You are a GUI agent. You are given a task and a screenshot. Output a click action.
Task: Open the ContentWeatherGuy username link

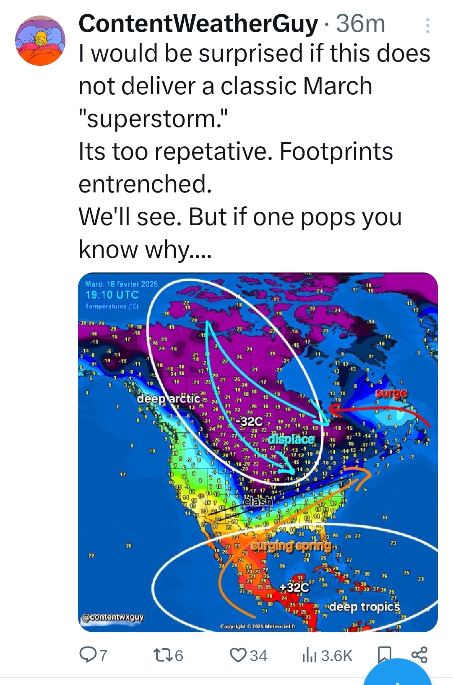[x=198, y=23]
